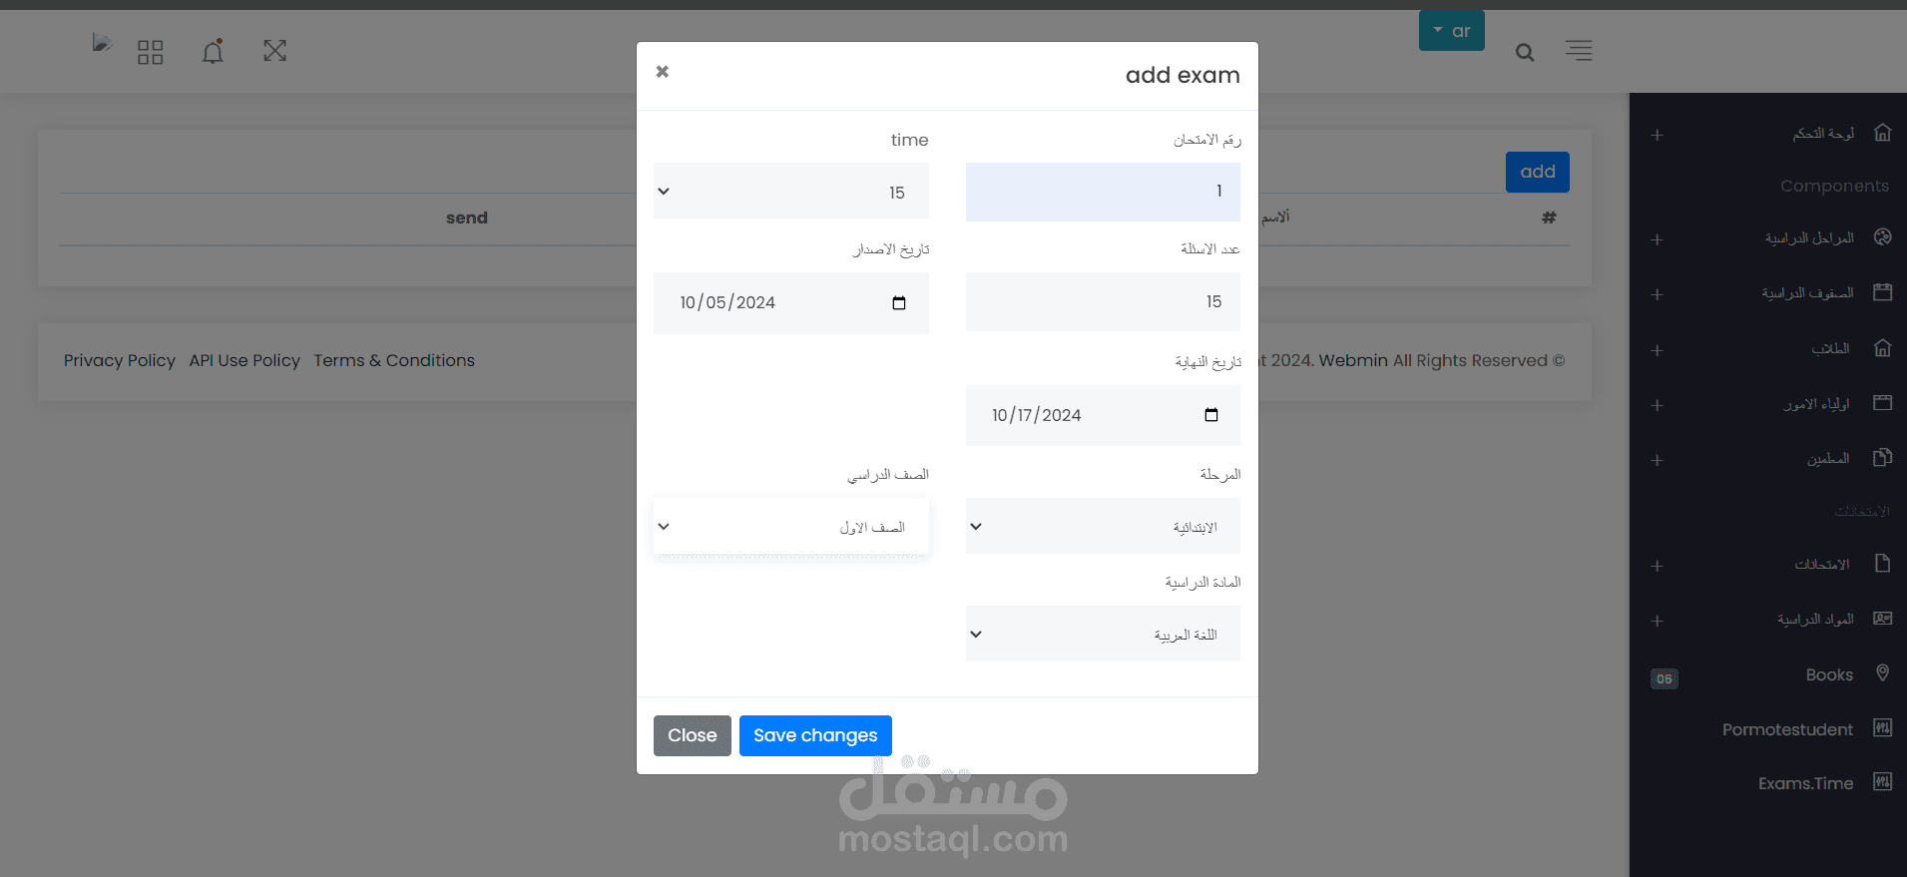Image resolution: width=1907 pixels, height=877 pixels.
Task: Open the ar language selector
Action: coord(1451,30)
